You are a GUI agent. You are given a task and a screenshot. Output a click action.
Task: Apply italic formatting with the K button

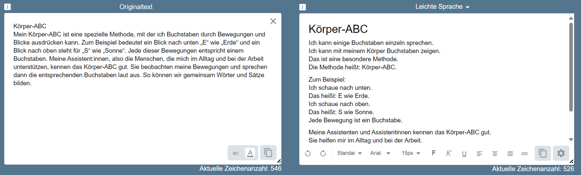click(448, 153)
